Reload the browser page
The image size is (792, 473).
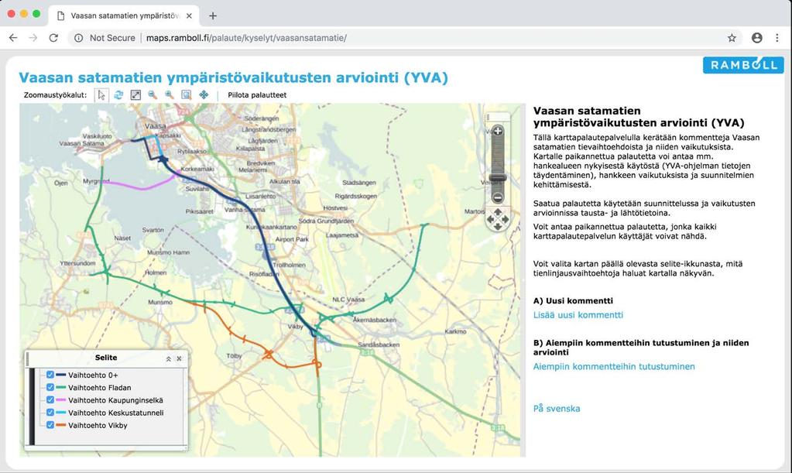pos(53,38)
